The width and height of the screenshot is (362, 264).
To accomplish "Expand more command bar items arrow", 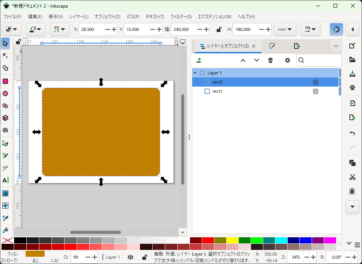I will pos(352,207).
